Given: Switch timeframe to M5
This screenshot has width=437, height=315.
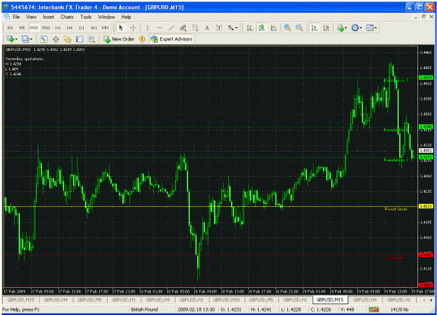Looking at the screenshot, I should [22, 28].
